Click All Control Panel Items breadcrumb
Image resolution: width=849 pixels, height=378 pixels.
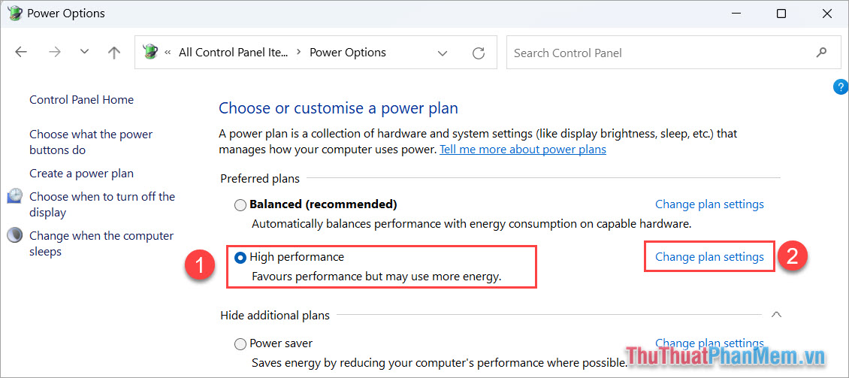point(234,53)
